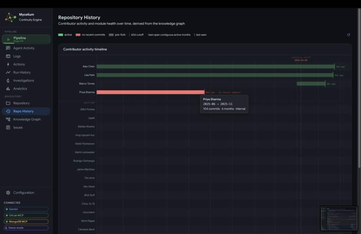Click upstream contributor Elliot Forbes
361x234 pixels.
click(x=87, y=109)
